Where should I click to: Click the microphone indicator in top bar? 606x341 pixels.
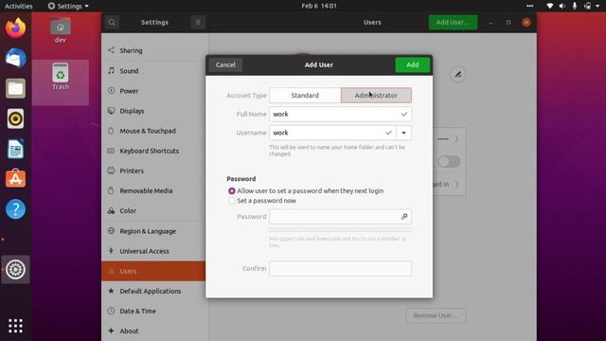575,6
